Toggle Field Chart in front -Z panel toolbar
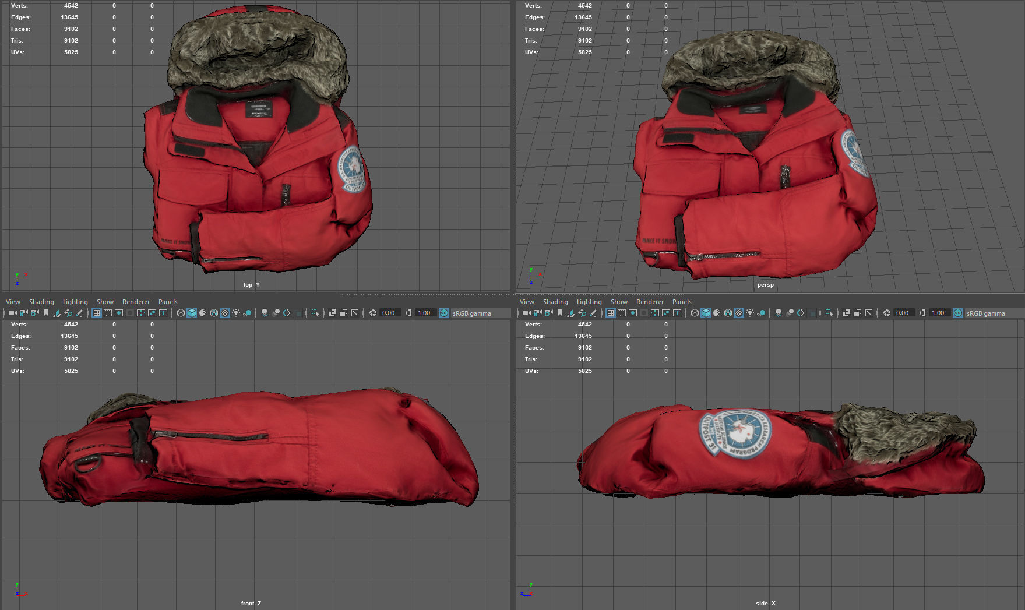The image size is (1025, 610). [x=141, y=313]
